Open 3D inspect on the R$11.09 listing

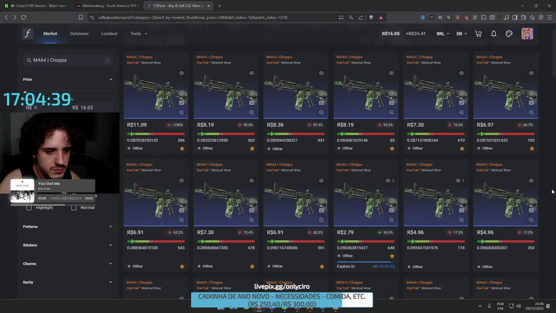click(182, 93)
